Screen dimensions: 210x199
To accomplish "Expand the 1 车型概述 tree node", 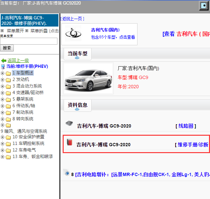I will click(2, 73).
